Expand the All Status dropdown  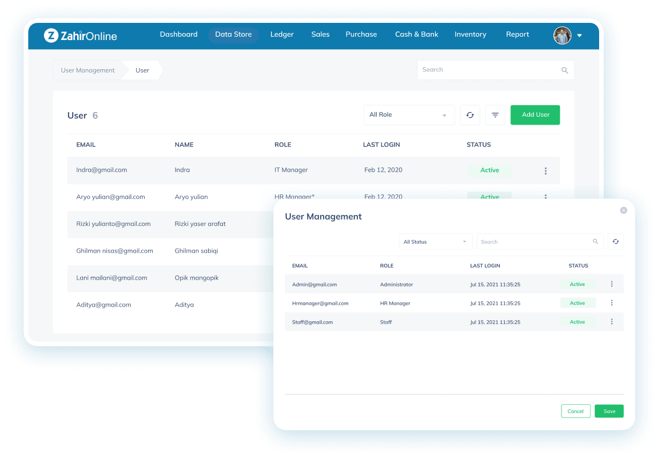(x=436, y=242)
